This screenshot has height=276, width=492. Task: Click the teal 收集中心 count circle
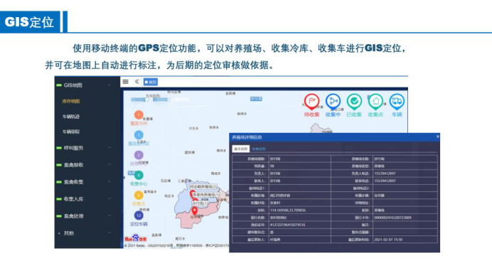(x=139, y=175)
